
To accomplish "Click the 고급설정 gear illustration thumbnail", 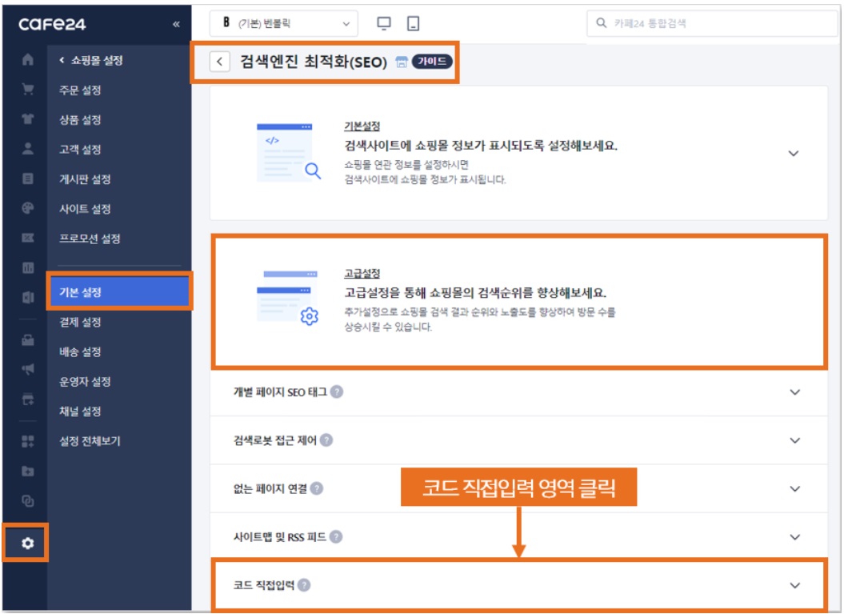I will click(x=289, y=298).
